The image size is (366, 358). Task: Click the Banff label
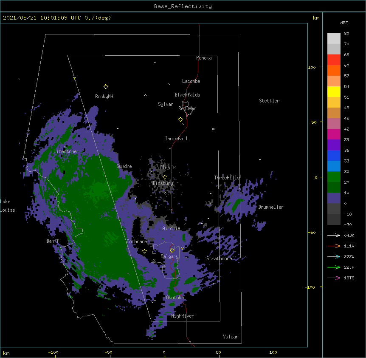point(53,241)
